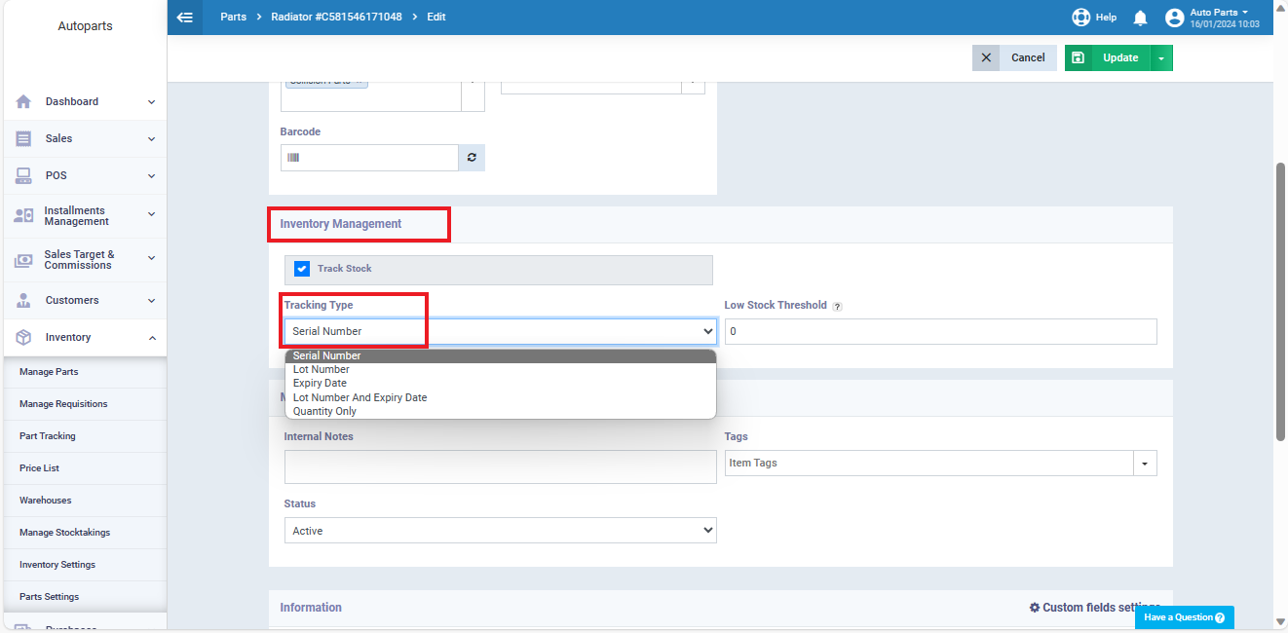Open Custom fields settings gear

[1035, 608]
